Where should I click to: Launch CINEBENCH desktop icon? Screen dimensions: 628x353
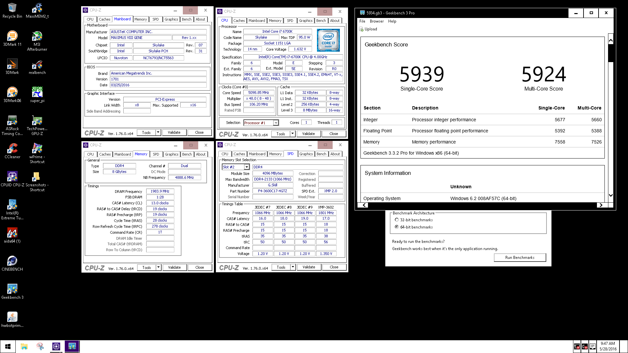point(12,263)
